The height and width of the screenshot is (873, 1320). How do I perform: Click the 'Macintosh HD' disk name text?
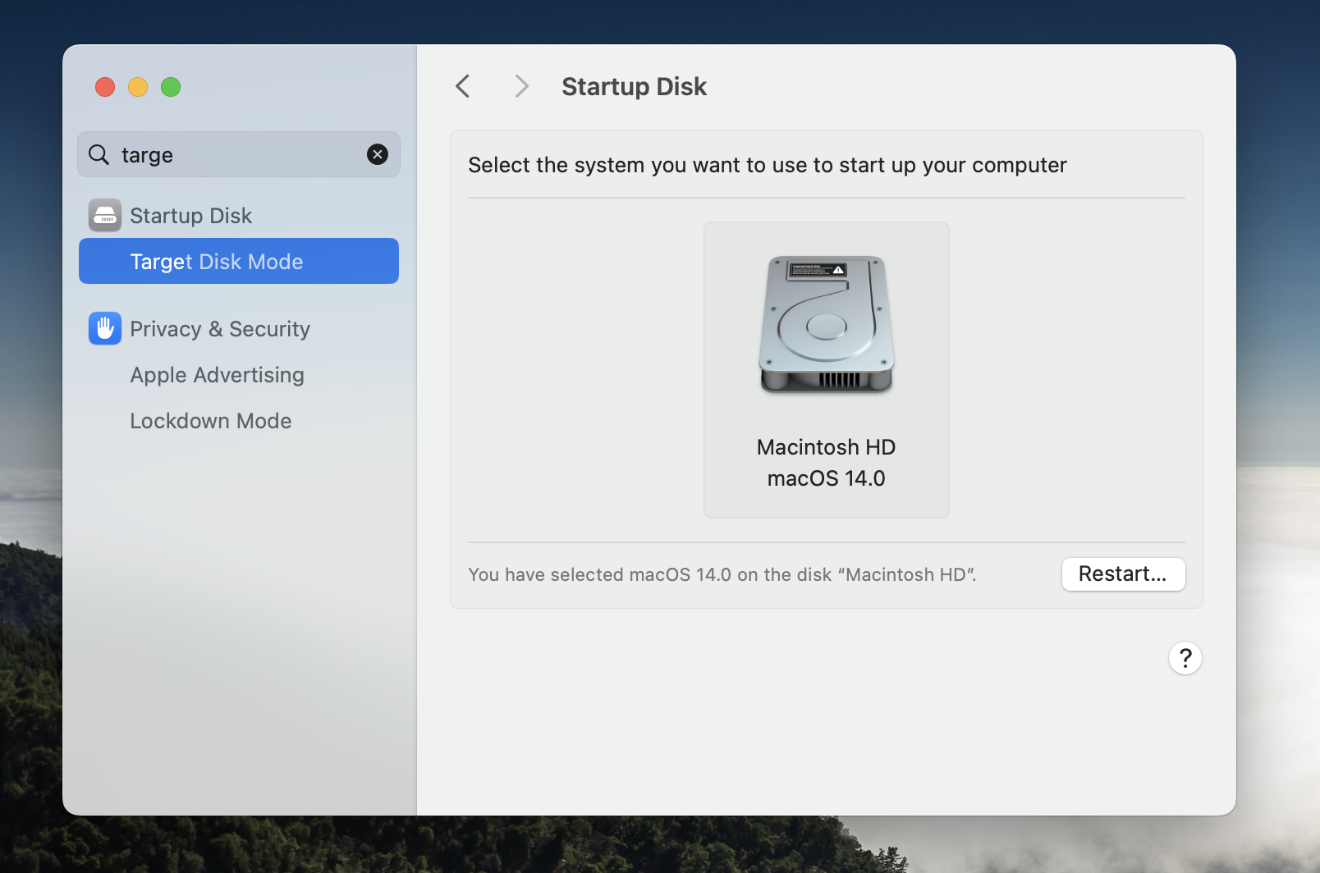tap(826, 447)
